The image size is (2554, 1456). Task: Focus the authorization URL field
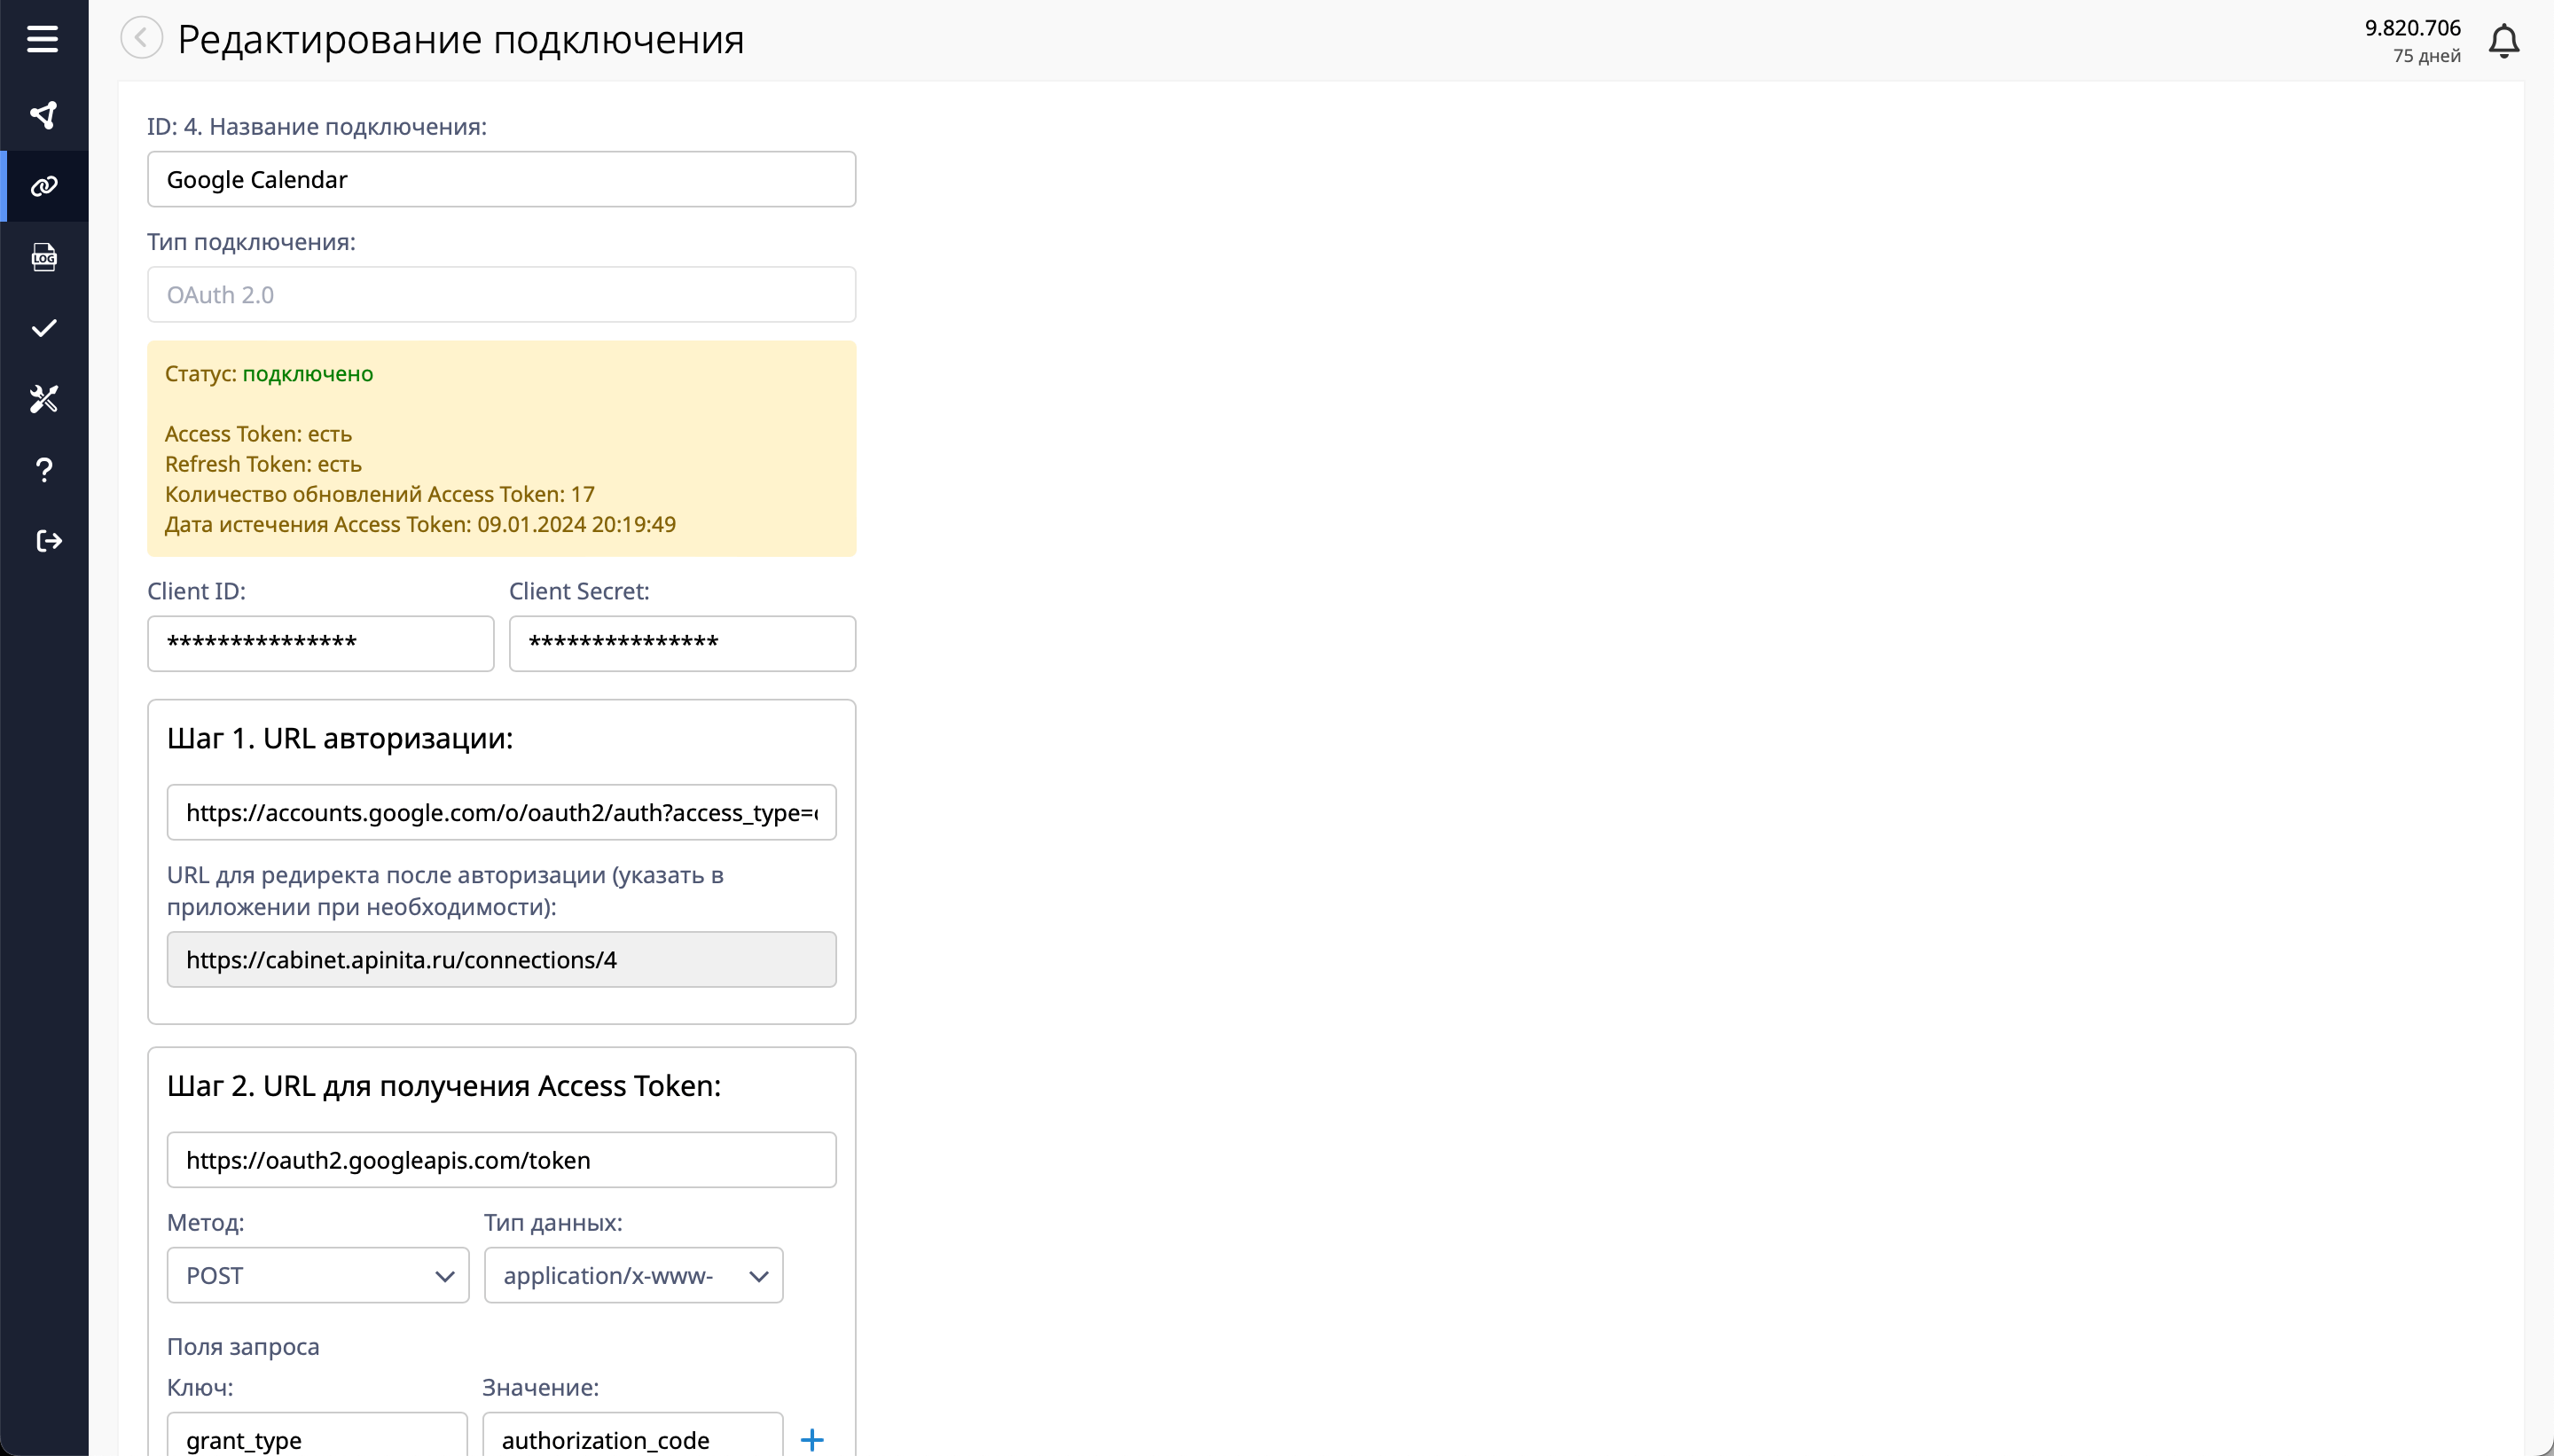click(501, 812)
